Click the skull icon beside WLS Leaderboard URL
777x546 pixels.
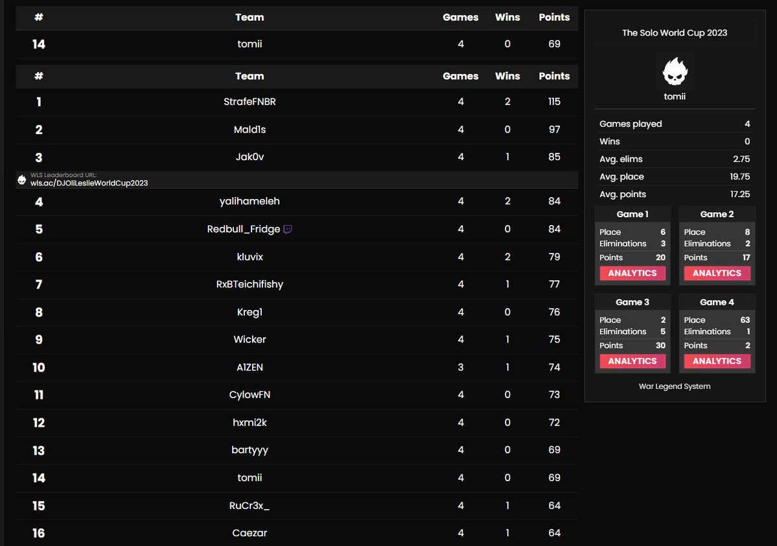pyautogui.click(x=22, y=179)
